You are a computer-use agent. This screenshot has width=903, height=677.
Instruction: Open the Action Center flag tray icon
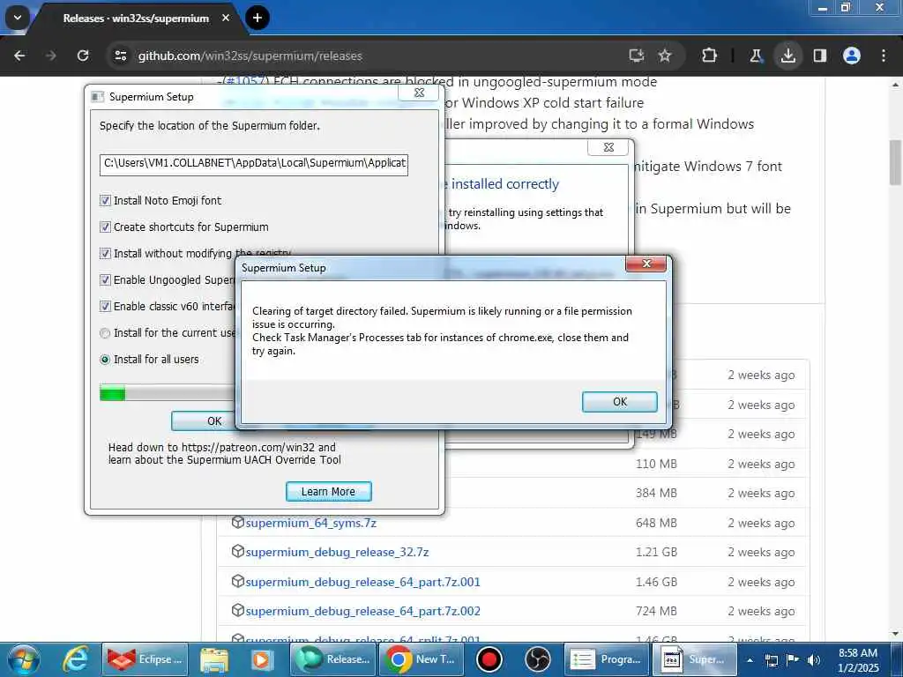[793, 660]
